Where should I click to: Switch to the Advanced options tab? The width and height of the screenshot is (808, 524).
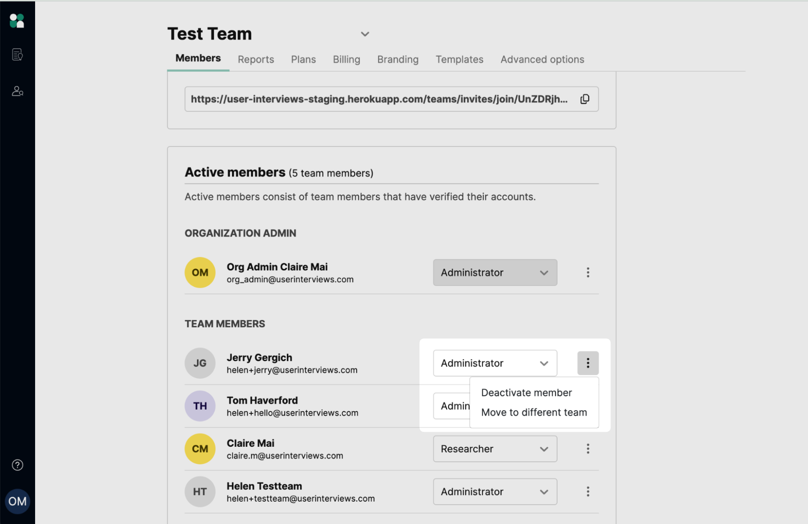(542, 59)
